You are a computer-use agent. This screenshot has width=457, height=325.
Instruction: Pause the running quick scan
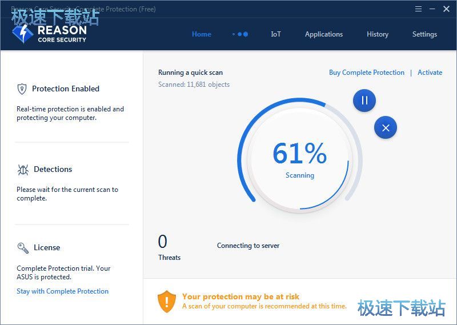[x=364, y=101]
